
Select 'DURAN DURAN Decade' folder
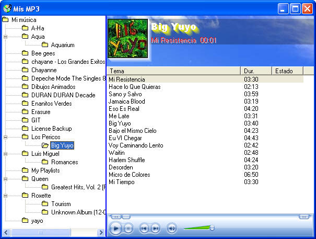pos(63,95)
